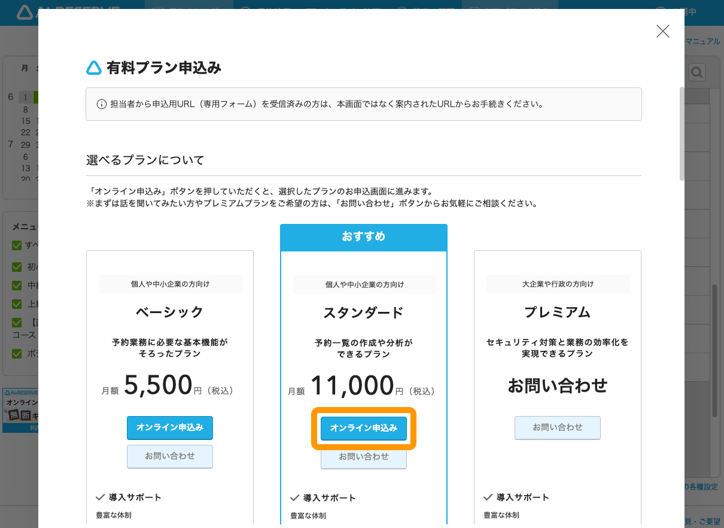Click the background page scrollbar on the right edge

click(715, 350)
